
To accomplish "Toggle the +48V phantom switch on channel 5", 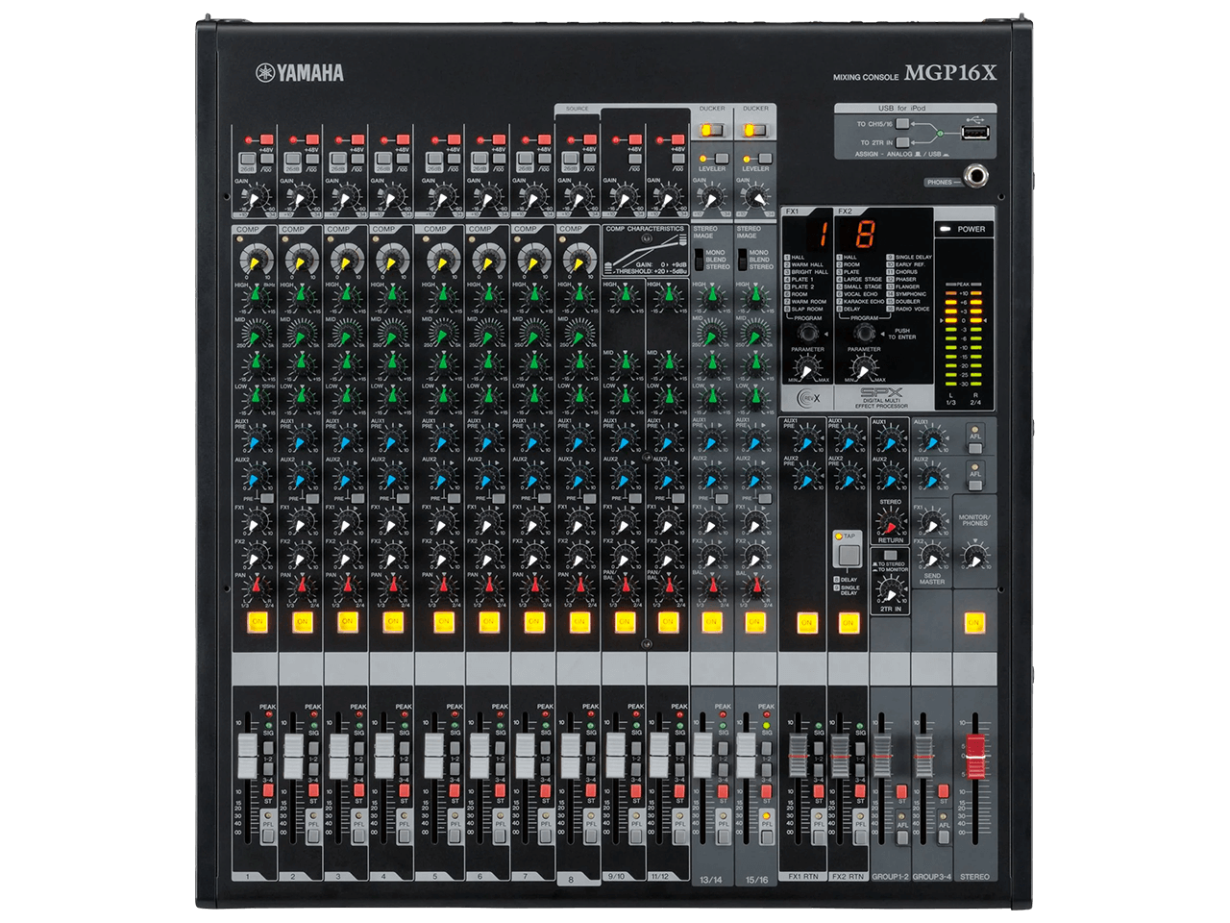I will click(x=454, y=140).
